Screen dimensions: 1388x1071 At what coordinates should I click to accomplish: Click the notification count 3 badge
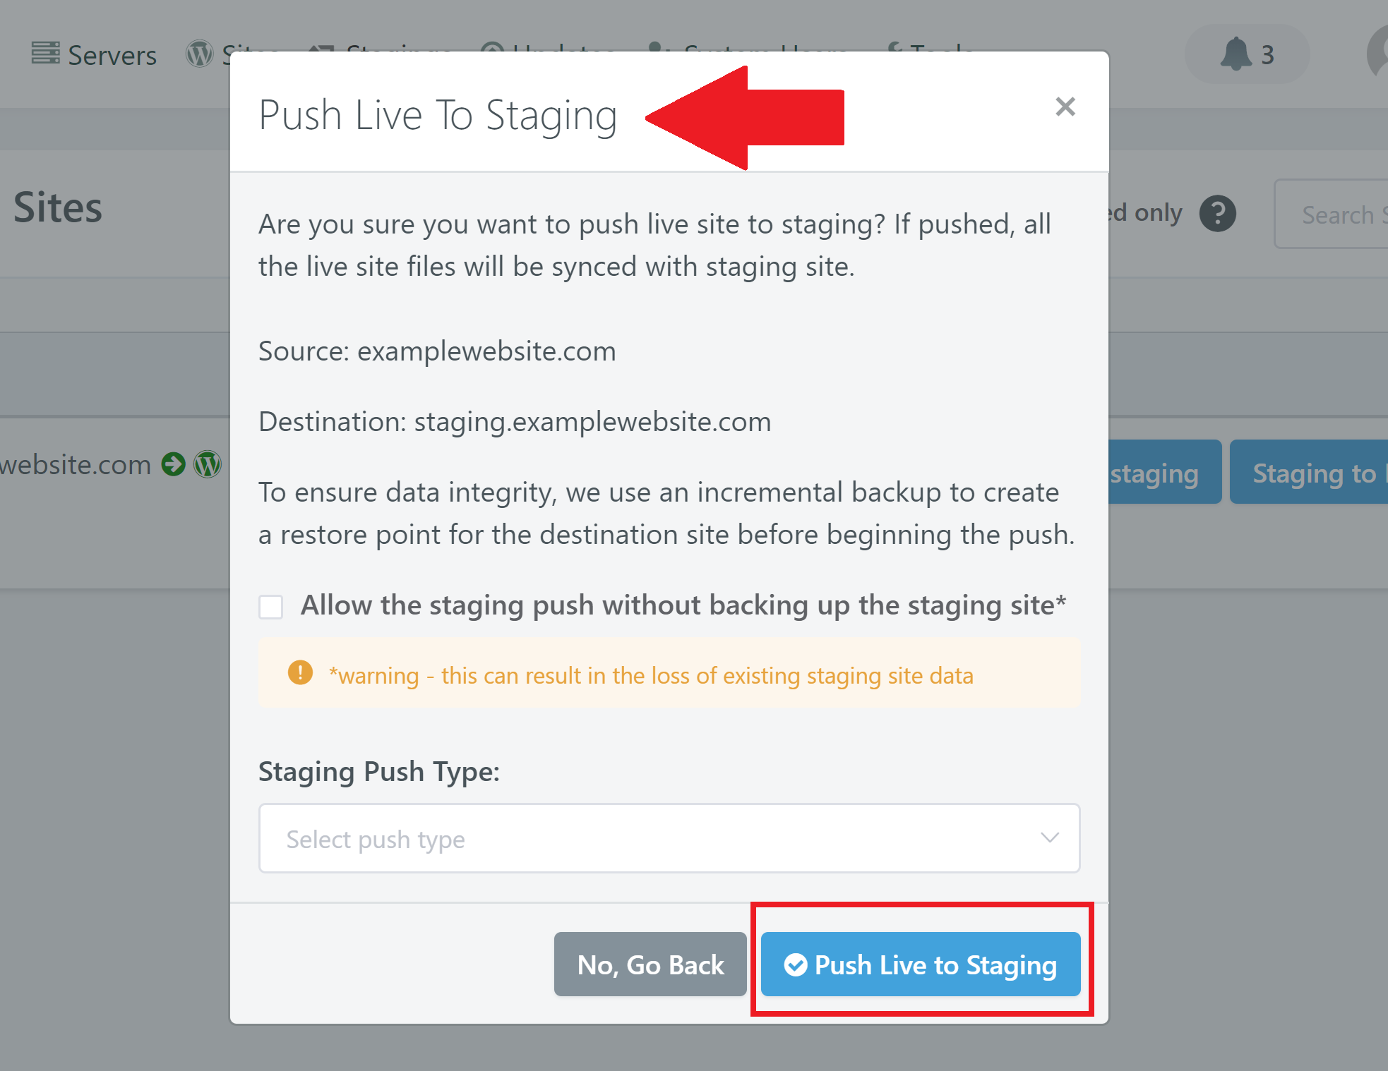1268,54
